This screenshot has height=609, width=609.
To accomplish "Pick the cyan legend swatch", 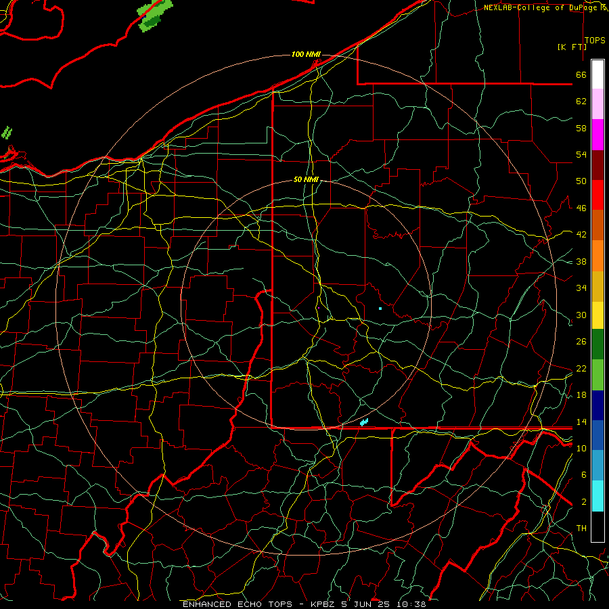I will pyautogui.click(x=597, y=496).
